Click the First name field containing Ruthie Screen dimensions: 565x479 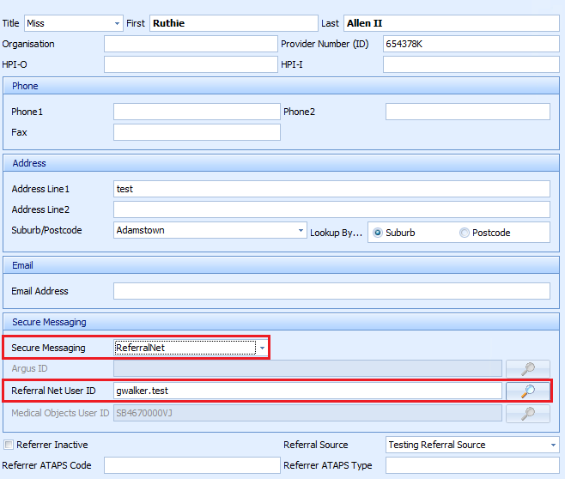234,23
